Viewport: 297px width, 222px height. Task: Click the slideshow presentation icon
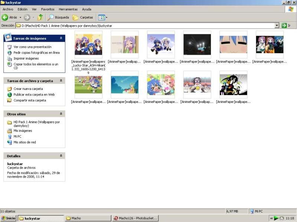tap(10, 47)
